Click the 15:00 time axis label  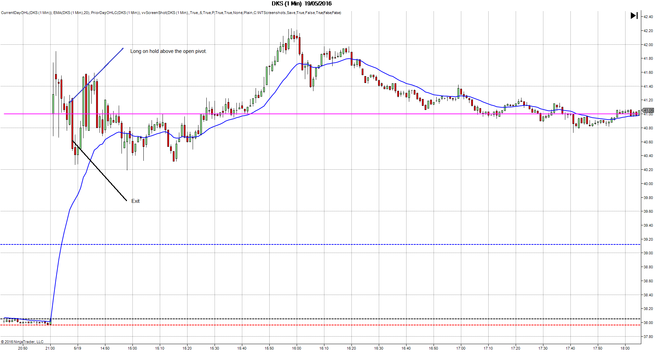(132, 348)
